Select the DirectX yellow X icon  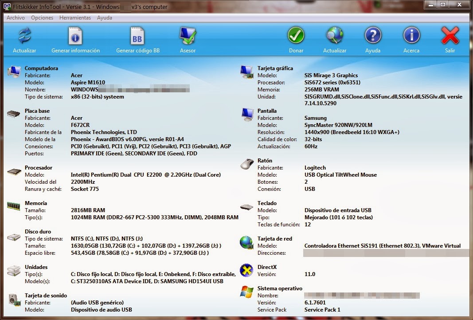(x=247, y=270)
